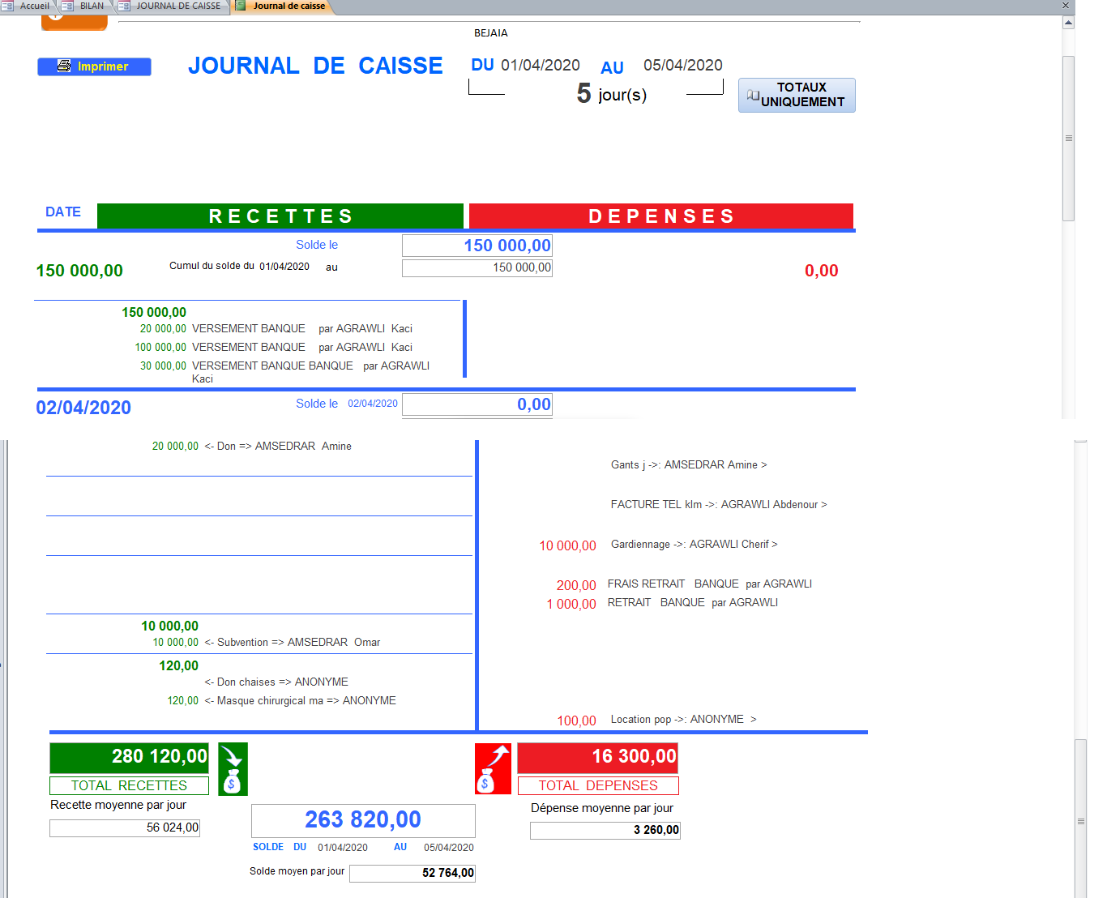Click the cumul solde 150 000,00 box
The image size is (1107, 898).
[477, 267]
